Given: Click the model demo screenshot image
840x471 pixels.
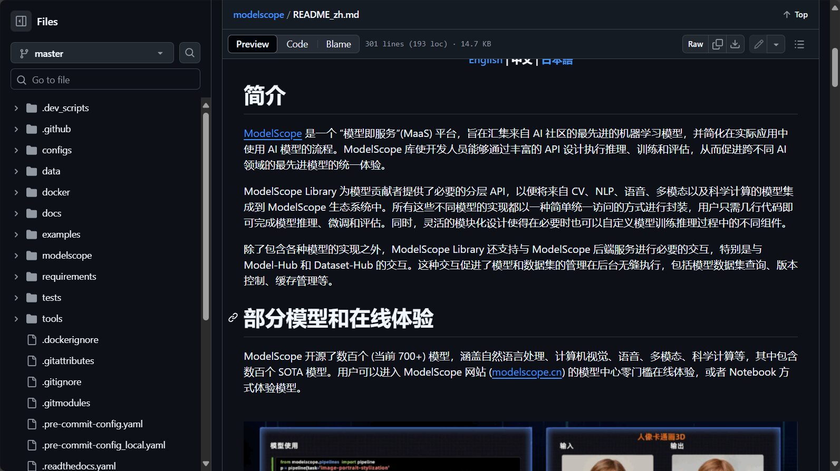Looking at the screenshot, I should pyautogui.click(x=520, y=446).
